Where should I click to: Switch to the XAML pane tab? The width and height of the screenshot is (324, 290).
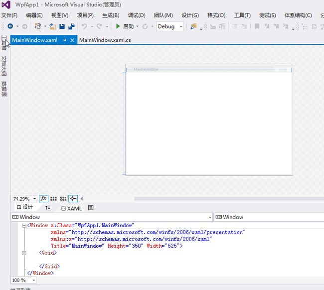(x=72, y=209)
